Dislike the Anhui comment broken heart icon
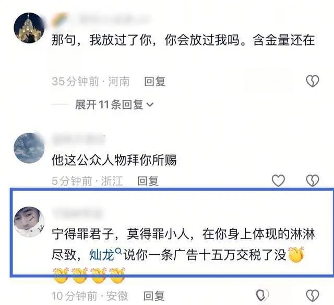Image resolution: width=334 pixels, height=305 pixels. [x=312, y=296]
